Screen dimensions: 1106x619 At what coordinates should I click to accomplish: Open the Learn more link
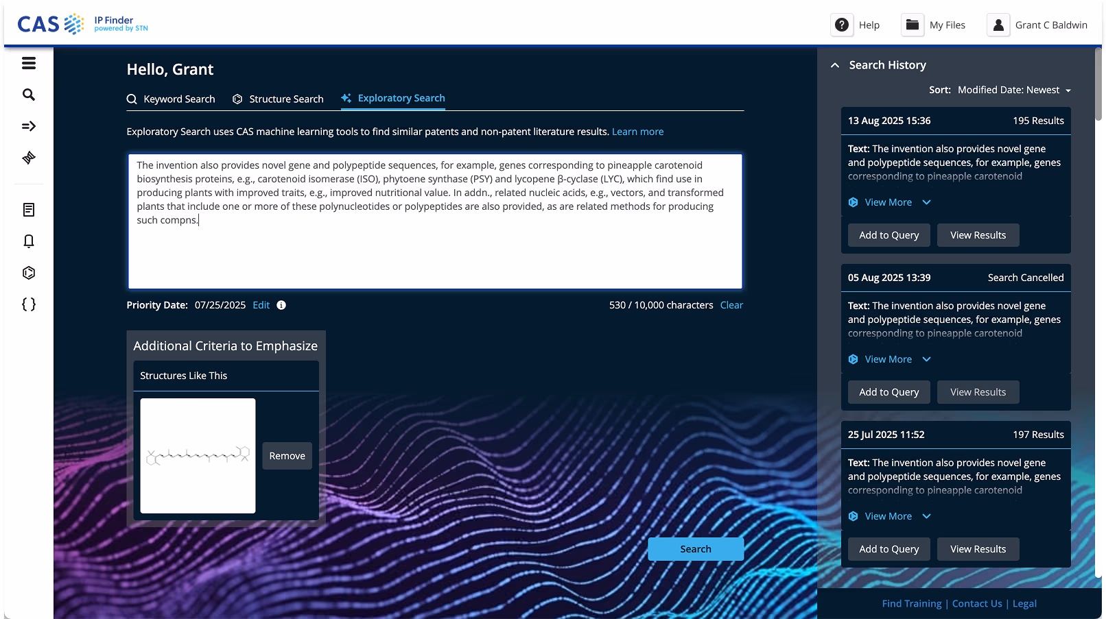point(638,132)
